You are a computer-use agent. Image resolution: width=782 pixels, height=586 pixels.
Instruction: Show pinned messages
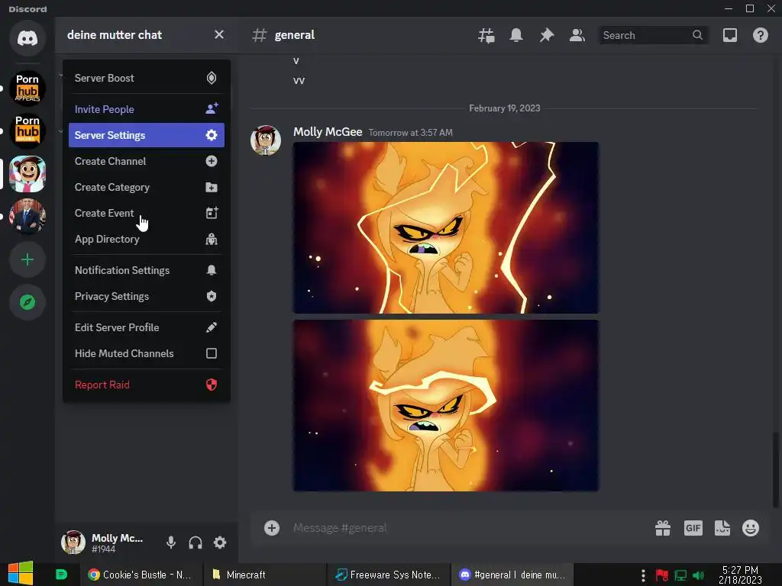coord(547,35)
